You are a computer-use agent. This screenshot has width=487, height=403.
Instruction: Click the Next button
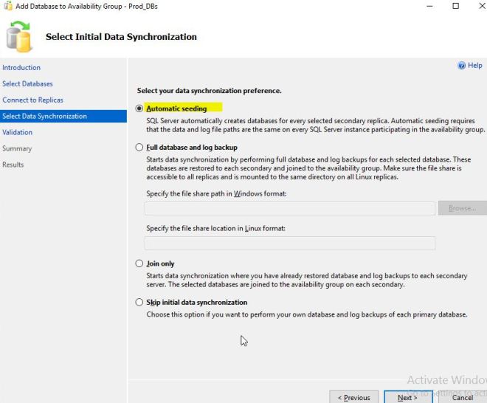pos(408,397)
